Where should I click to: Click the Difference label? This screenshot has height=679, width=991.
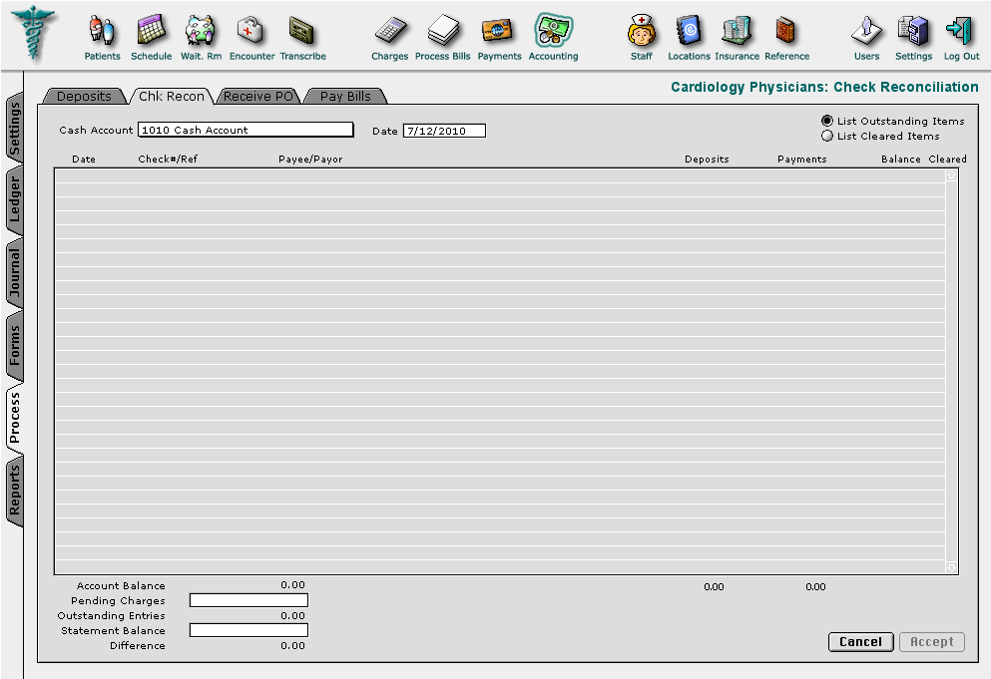coord(137,645)
